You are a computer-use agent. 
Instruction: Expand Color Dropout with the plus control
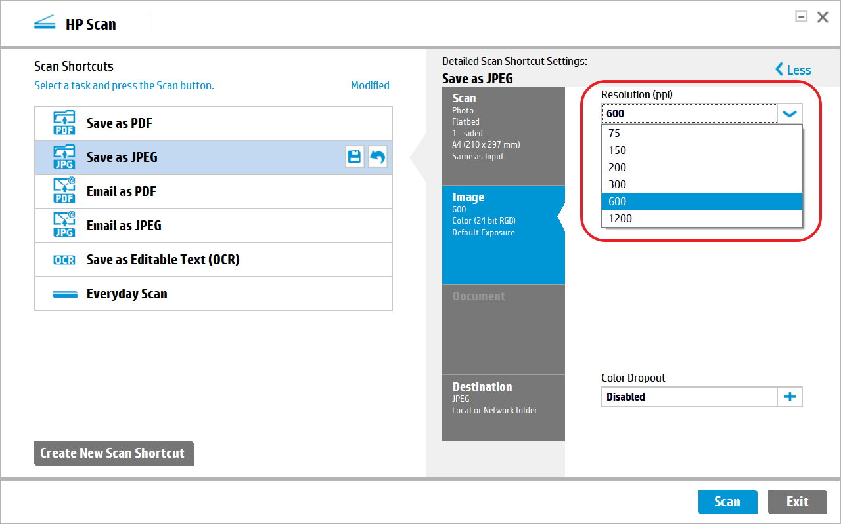pyautogui.click(x=789, y=396)
